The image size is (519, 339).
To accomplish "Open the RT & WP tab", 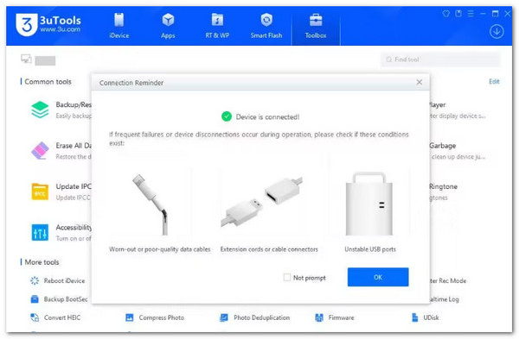I will point(217,26).
